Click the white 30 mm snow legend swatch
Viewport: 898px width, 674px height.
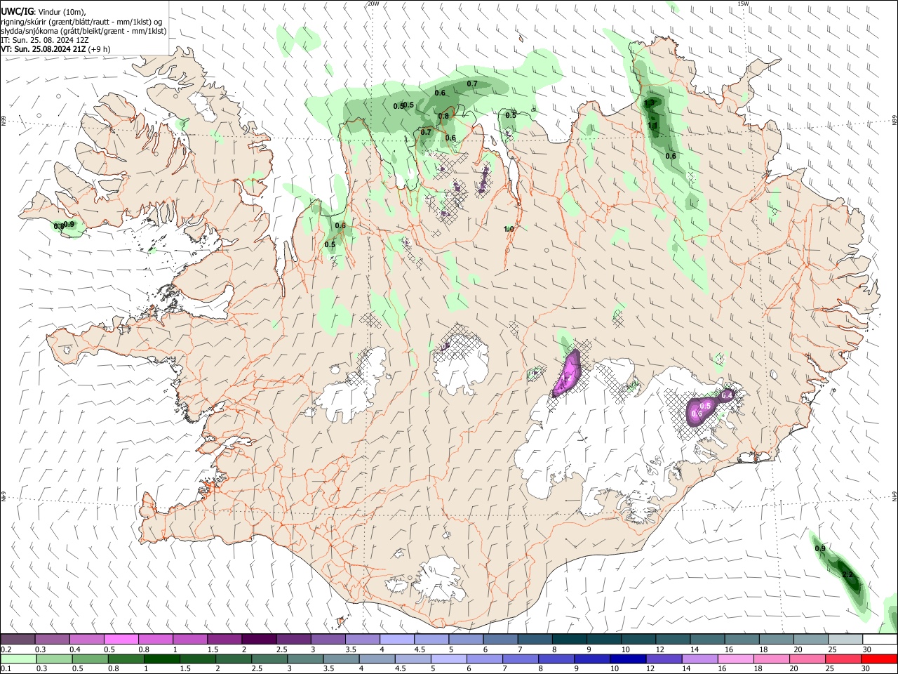pyautogui.click(x=880, y=640)
